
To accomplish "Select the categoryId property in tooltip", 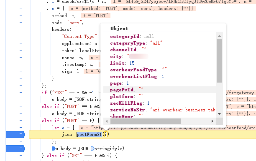I will (x=132, y=36).
